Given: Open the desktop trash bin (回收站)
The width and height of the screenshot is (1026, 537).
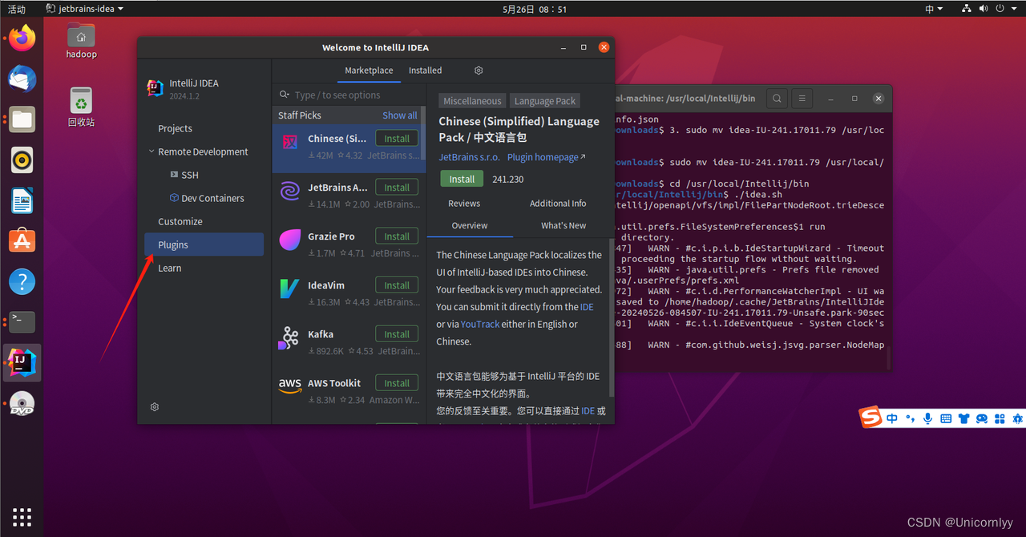Looking at the screenshot, I should [x=81, y=107].
